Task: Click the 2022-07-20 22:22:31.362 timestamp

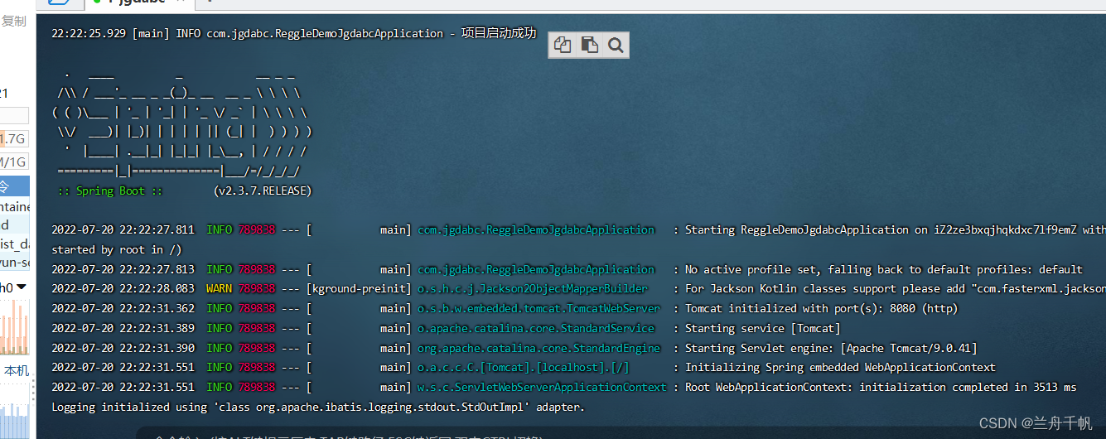Action: [x=123, y=308]
